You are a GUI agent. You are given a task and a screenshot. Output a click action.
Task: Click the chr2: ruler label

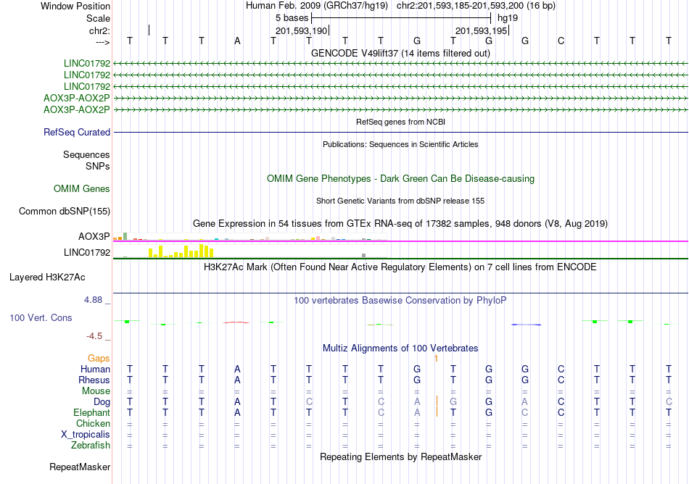[x=99, y=30]
